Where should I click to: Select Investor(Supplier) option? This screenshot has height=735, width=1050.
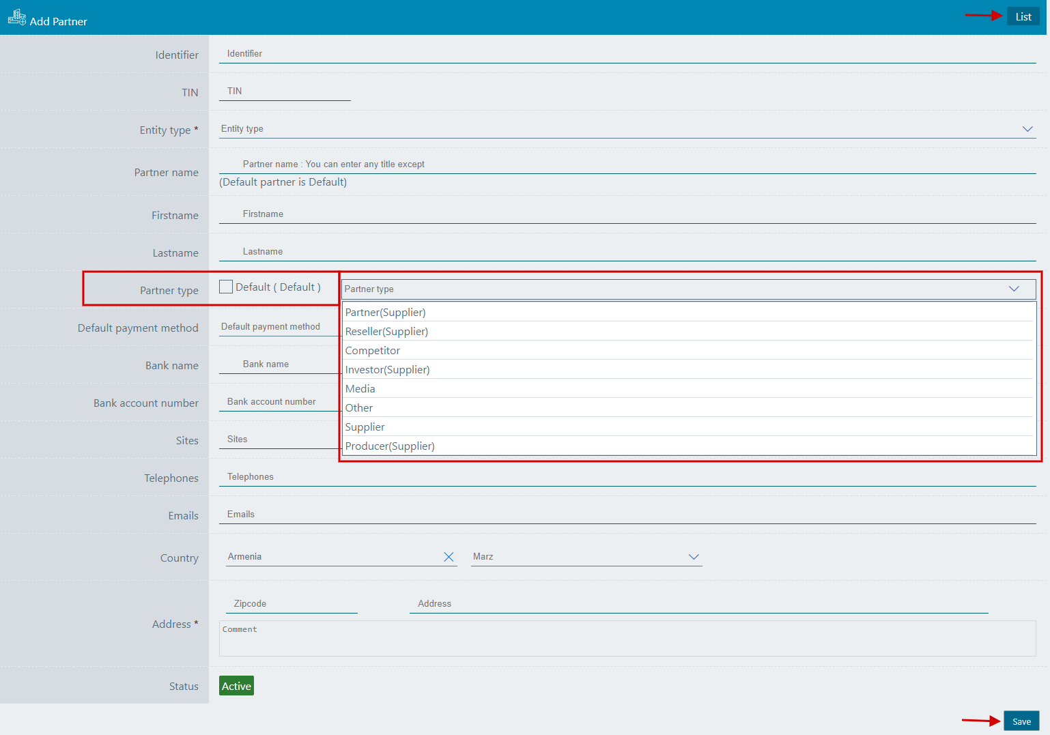[388, 370]
